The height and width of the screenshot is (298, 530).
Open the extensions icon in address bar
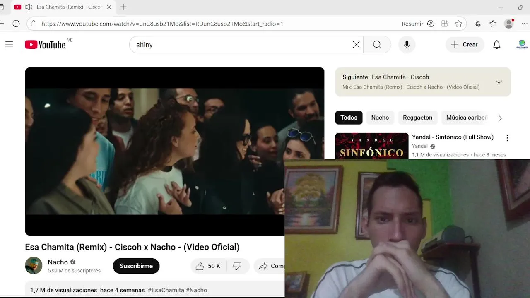pos(445,24)
